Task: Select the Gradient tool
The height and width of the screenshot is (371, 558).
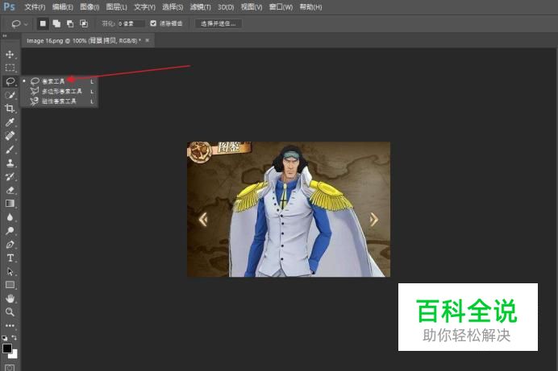Action: [10, 204]
